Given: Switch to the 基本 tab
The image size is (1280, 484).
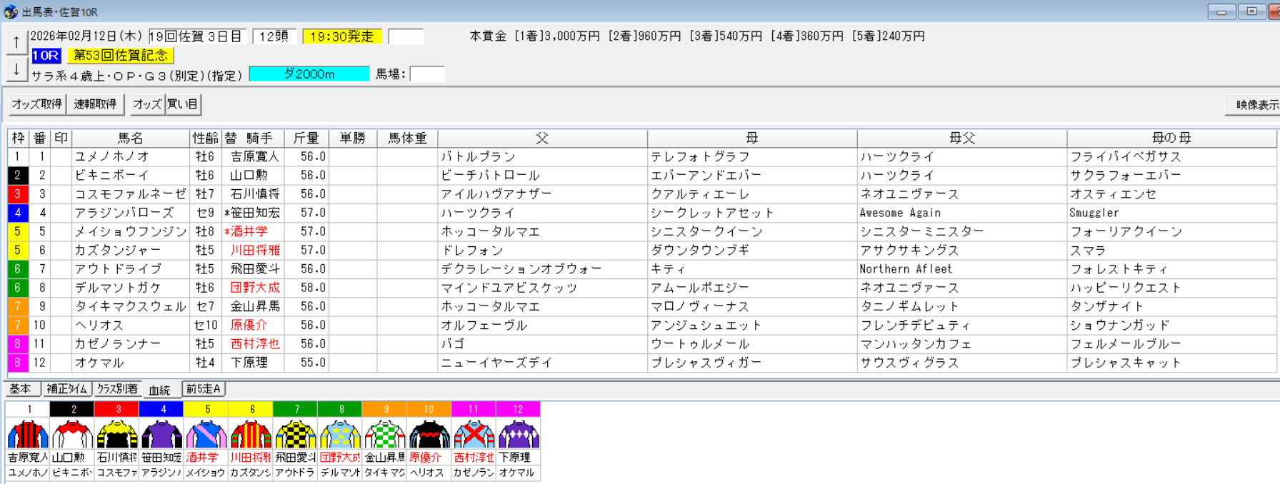Looking at the screenshot, I should (x=21, y=389).
